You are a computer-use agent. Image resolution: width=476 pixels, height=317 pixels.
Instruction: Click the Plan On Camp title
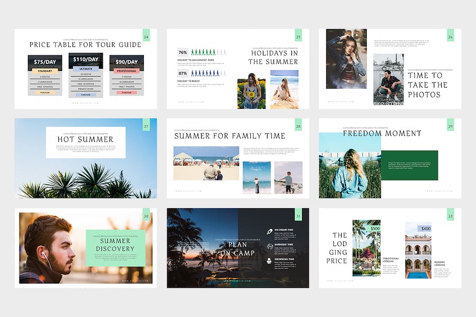click(x=237, y=249)
